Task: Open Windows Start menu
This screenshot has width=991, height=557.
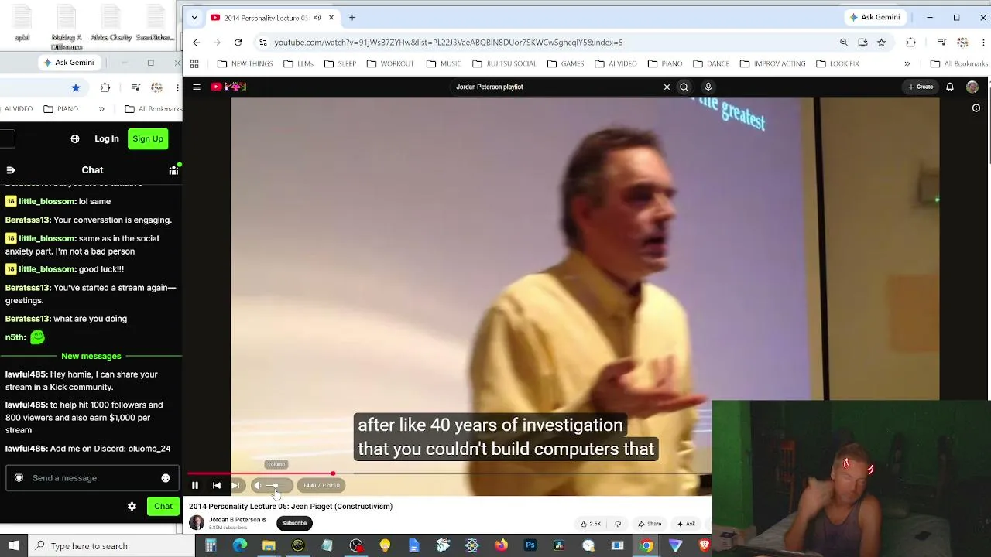Action: click(x=14, y=546)
